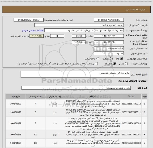Click the remaining days field showing 3
Viewport: 153px width, 148px height.
(x=57, y=36)
